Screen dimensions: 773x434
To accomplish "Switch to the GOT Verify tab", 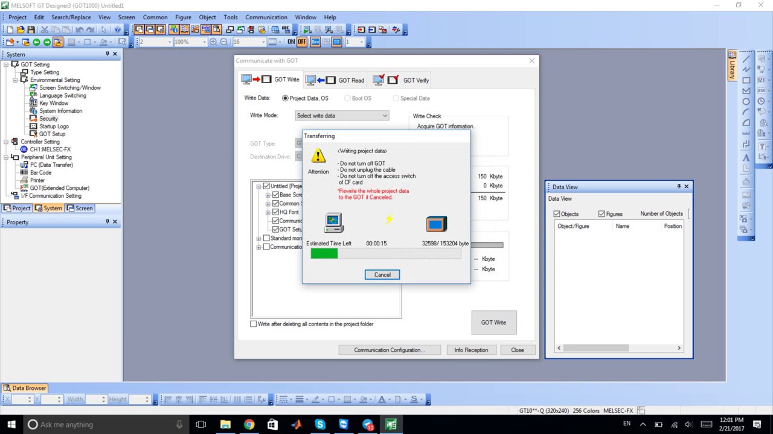I will (401, 80).
